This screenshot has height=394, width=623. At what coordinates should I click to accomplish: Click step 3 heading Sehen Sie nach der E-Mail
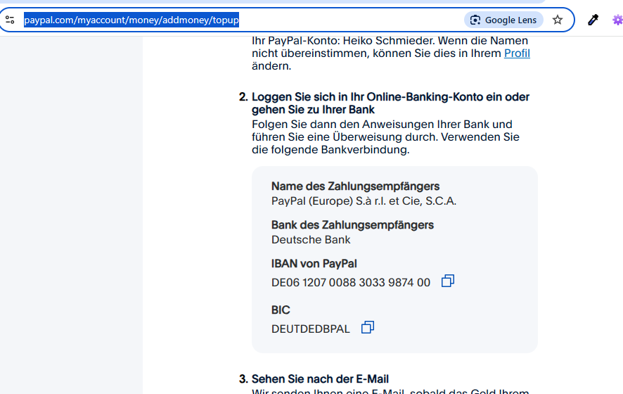tap(320, 379)
